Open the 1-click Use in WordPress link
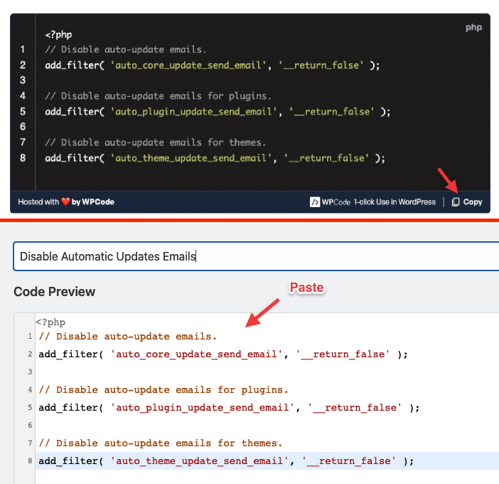This screenshot has width=499, height=484. tap(395, 202)
